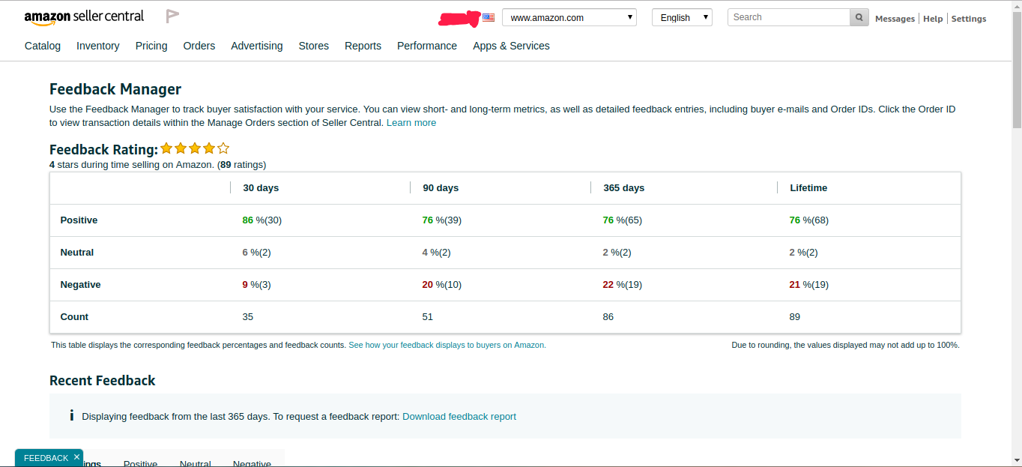This screenshot has width=1022, height=467.
Task: Open the Orders menu
Action: [199, 46]
